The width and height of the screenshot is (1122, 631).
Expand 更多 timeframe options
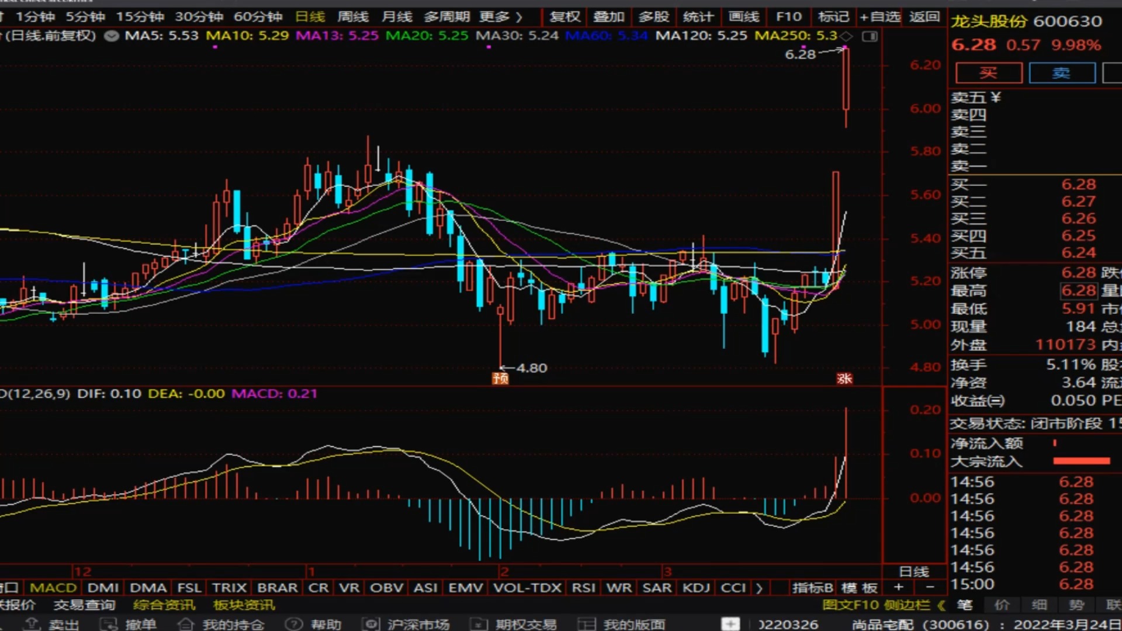coord(500,17)
